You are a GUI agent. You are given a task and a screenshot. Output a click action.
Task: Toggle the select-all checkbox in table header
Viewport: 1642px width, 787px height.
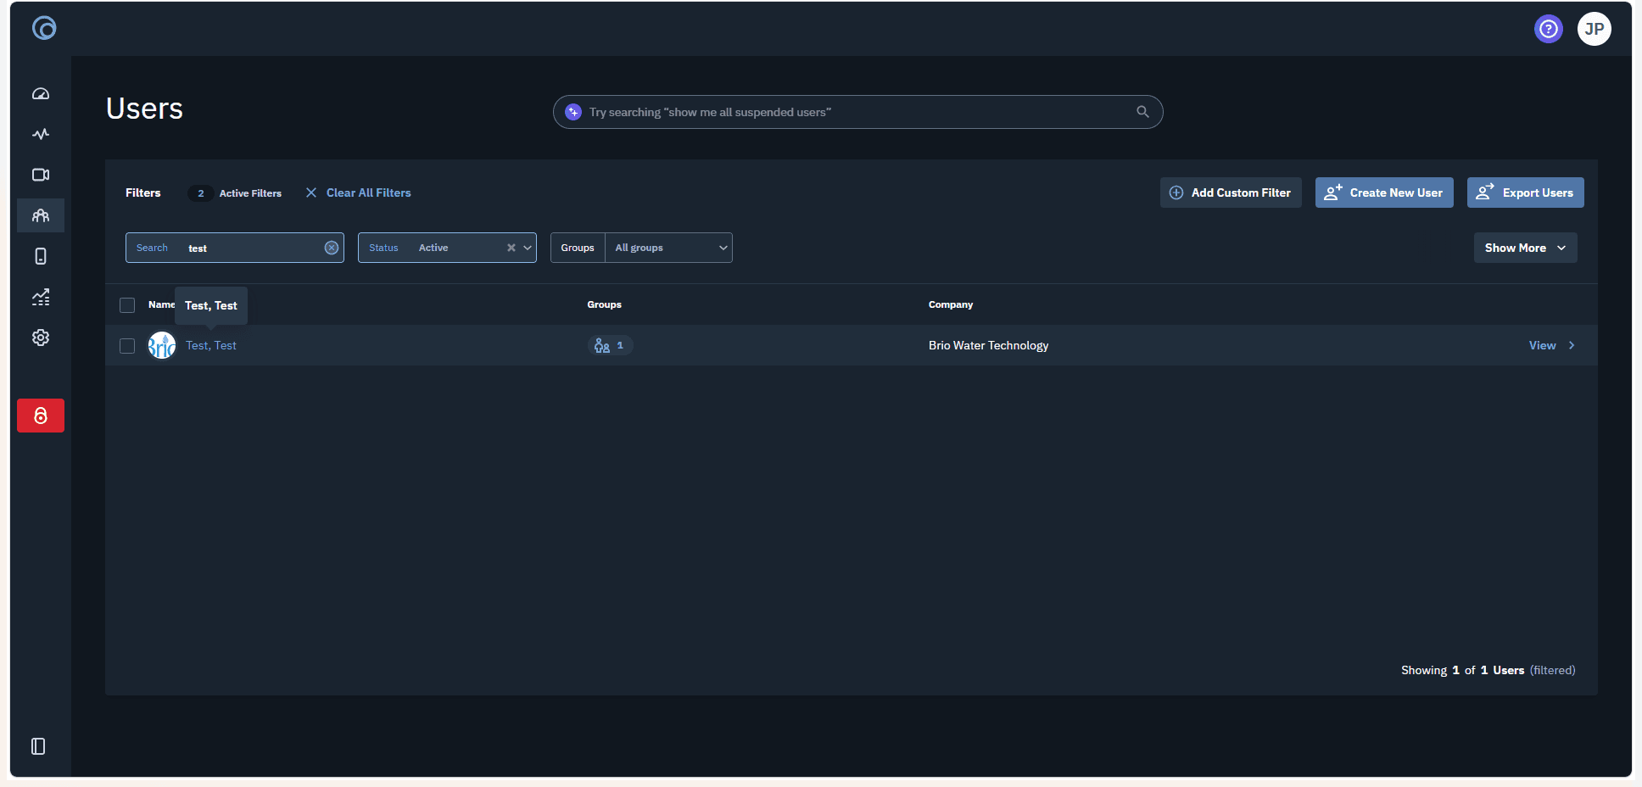[127, 305]
